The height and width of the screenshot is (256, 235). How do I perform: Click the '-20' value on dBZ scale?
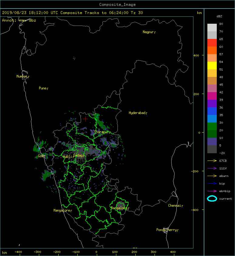(x=222, y=153)
